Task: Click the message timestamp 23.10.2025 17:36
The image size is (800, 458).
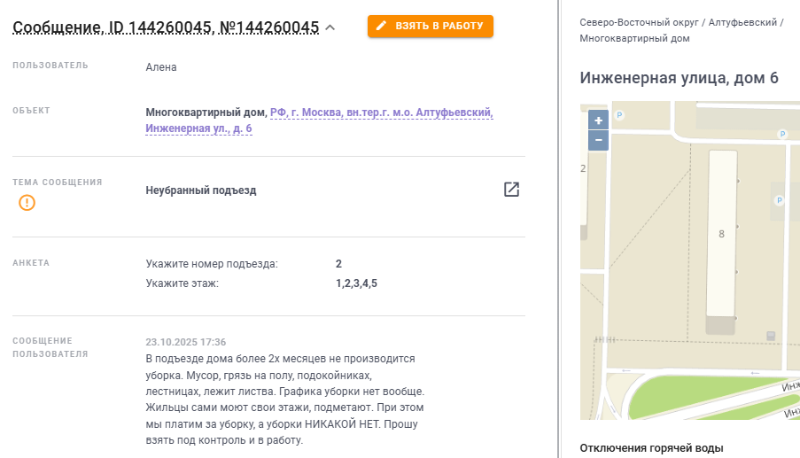Action: (185, 342)
